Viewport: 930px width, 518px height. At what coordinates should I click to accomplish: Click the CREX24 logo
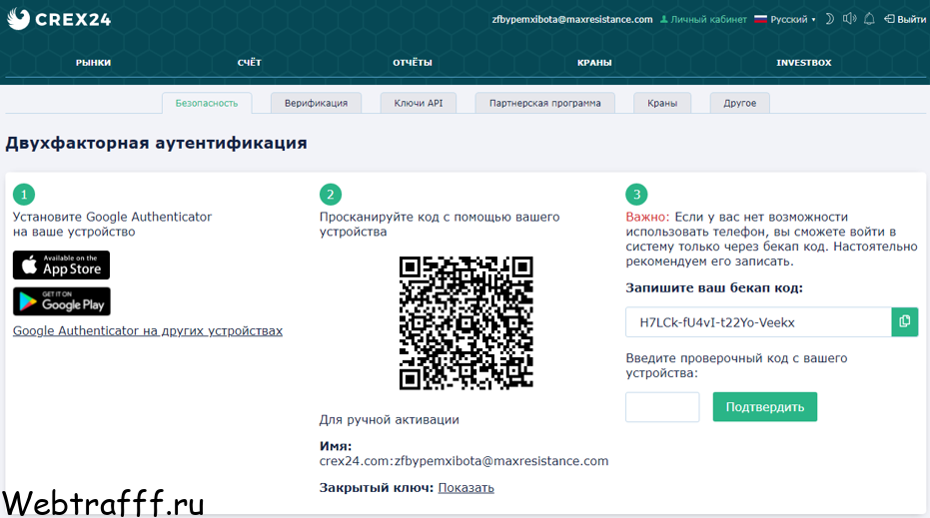(59, 19)
